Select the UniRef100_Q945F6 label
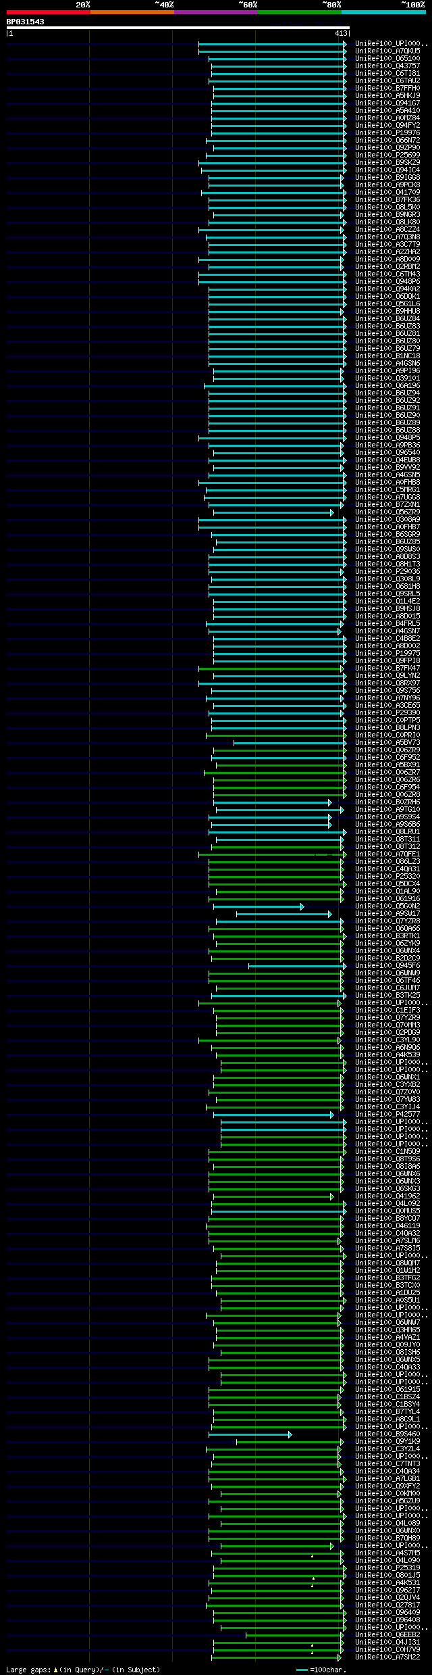 point(387,965)
